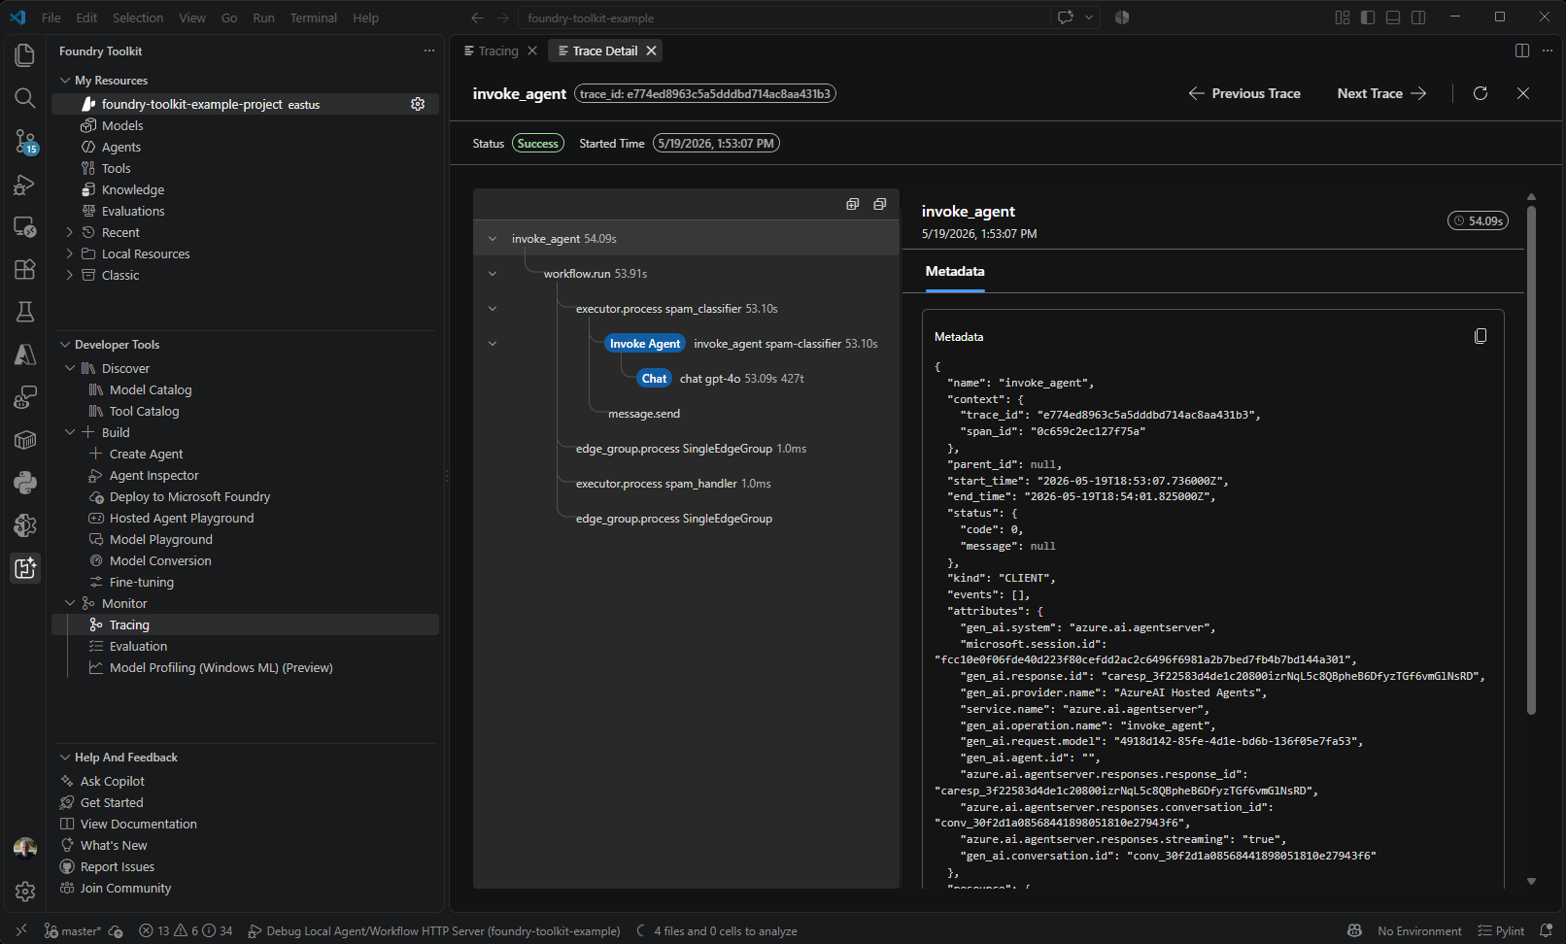Select the chat gpt-4o span row

[686, 379]
